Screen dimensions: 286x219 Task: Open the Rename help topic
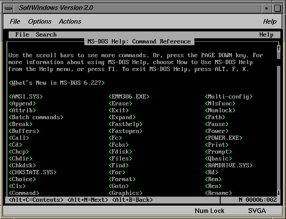coord(218,193)
